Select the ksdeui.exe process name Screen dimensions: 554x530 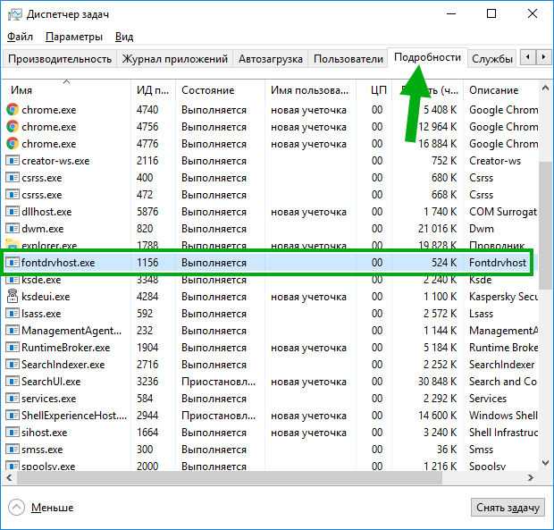tap(46, 297)
